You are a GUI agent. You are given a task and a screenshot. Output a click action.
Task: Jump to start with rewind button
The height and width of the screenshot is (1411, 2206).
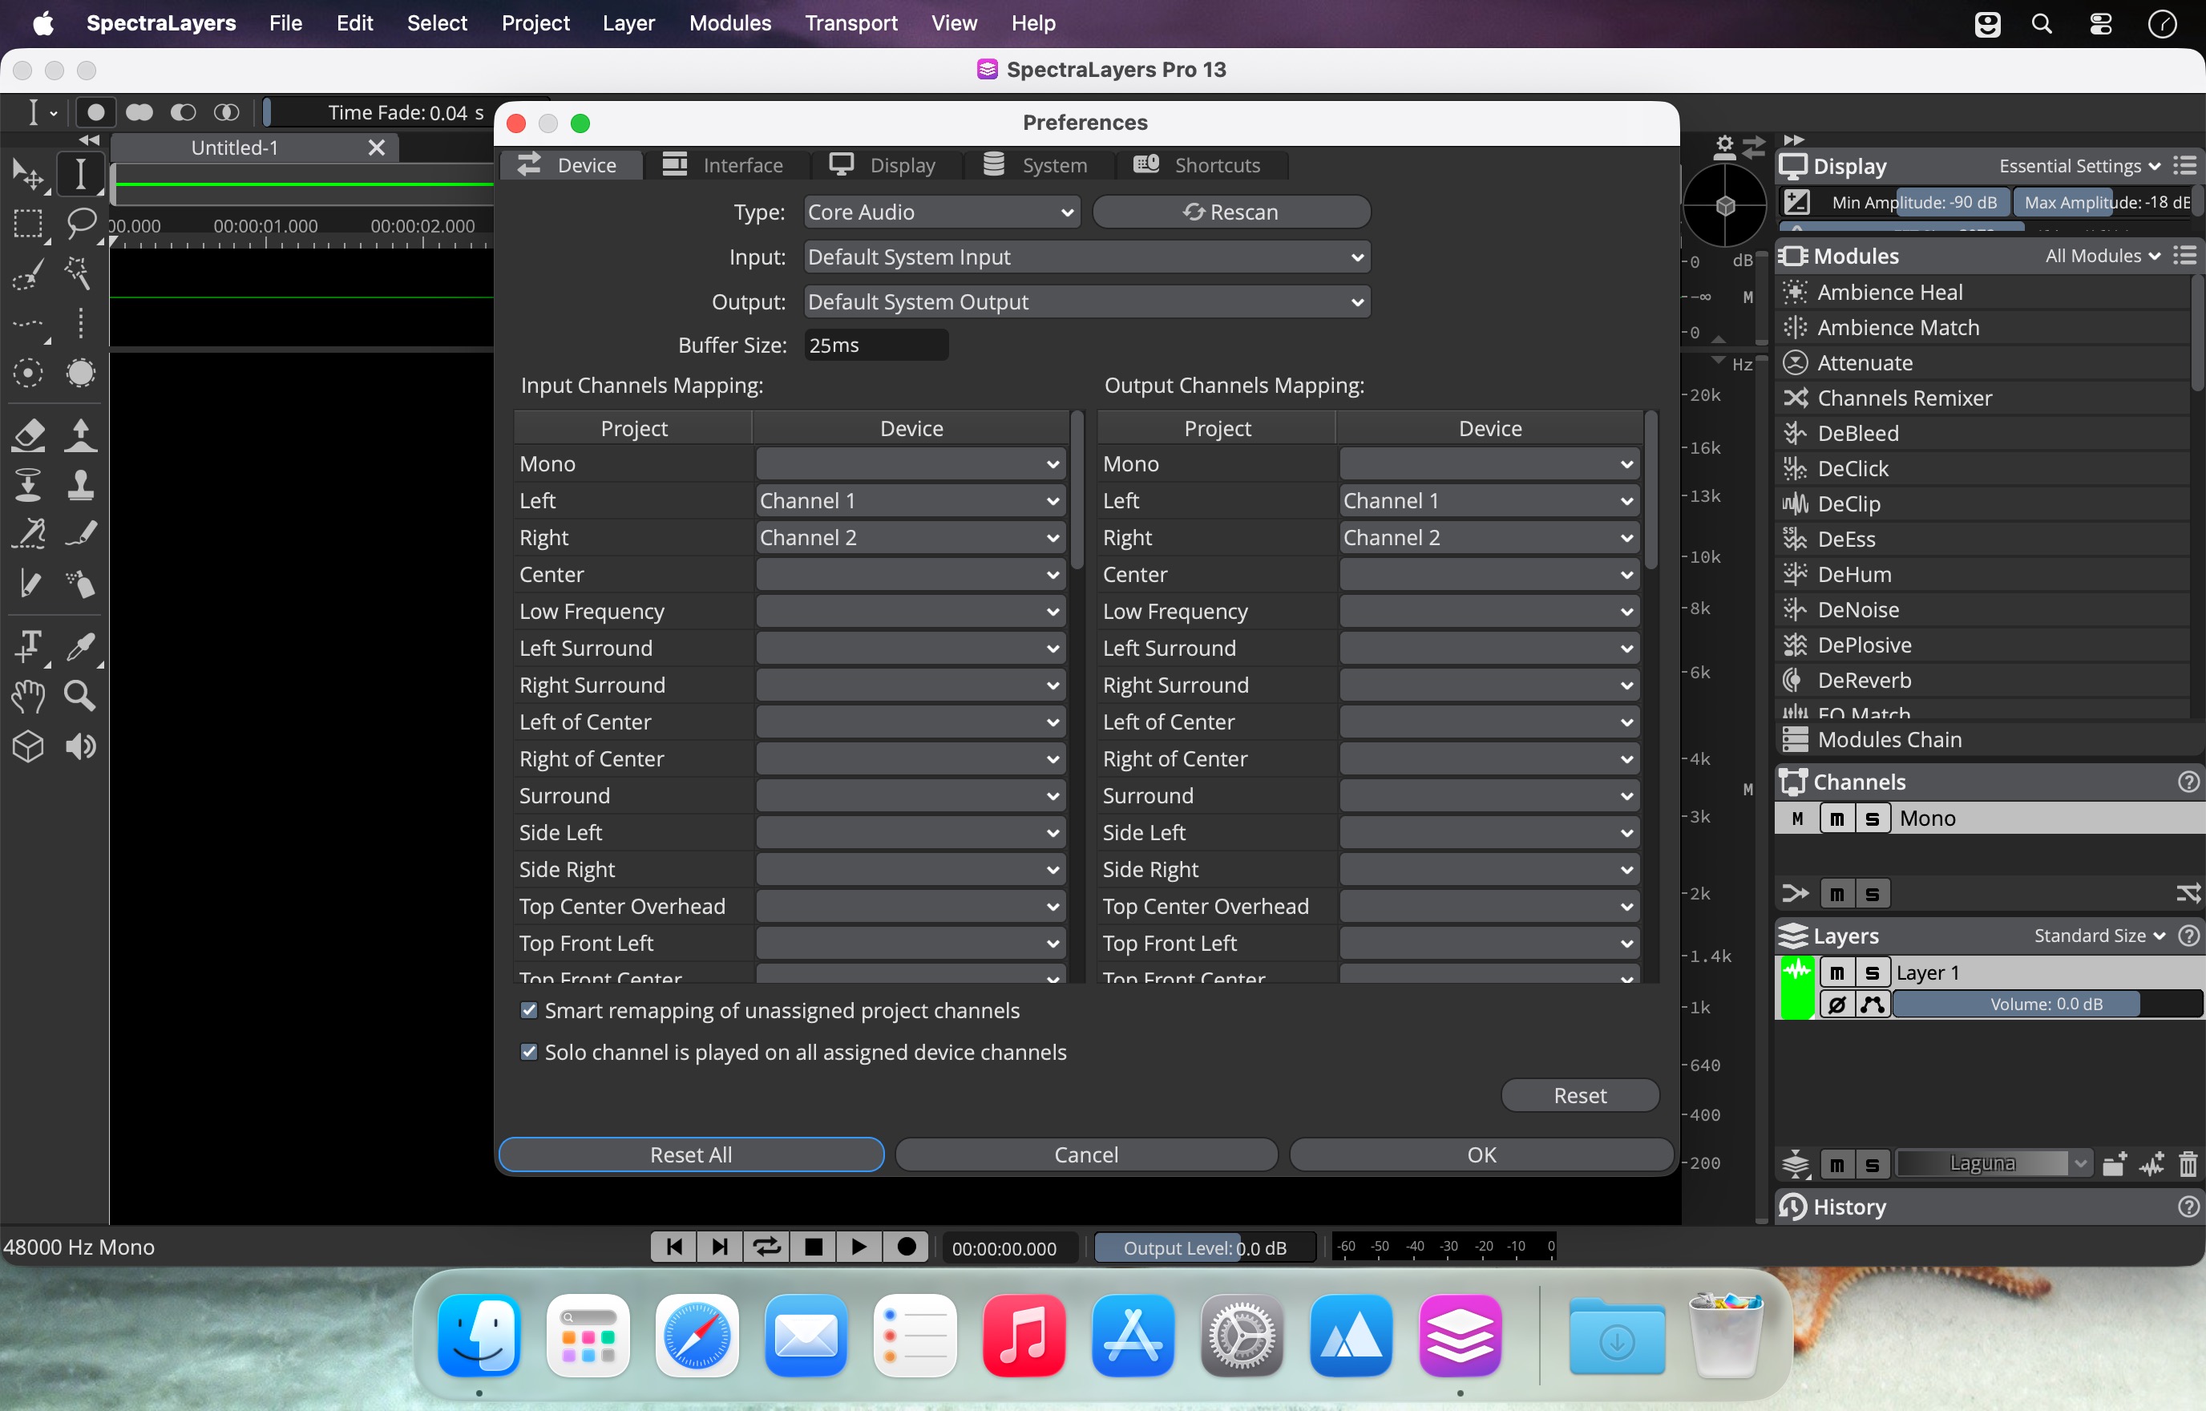tap(673, 1247)
